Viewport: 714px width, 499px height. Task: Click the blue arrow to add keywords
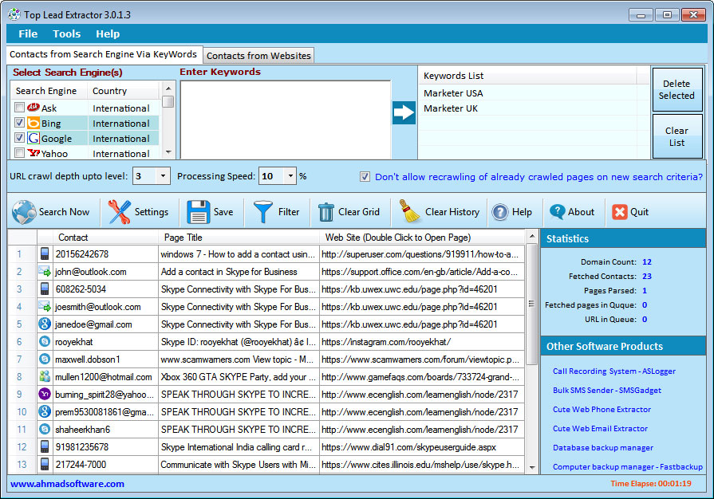pyautogui.click(x=404, y=112)
